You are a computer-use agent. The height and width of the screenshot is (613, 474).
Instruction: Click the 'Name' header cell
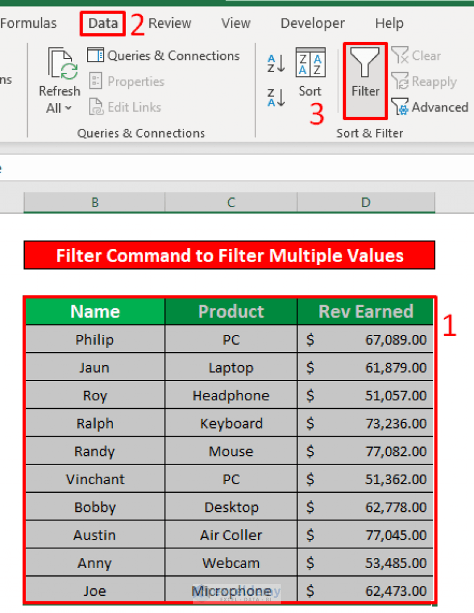[x=95, y=311]
